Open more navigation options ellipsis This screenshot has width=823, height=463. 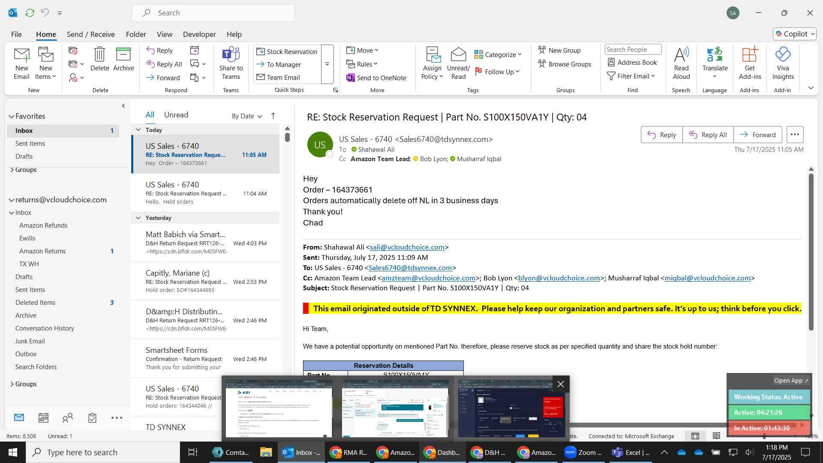click(x=117, y=418)
